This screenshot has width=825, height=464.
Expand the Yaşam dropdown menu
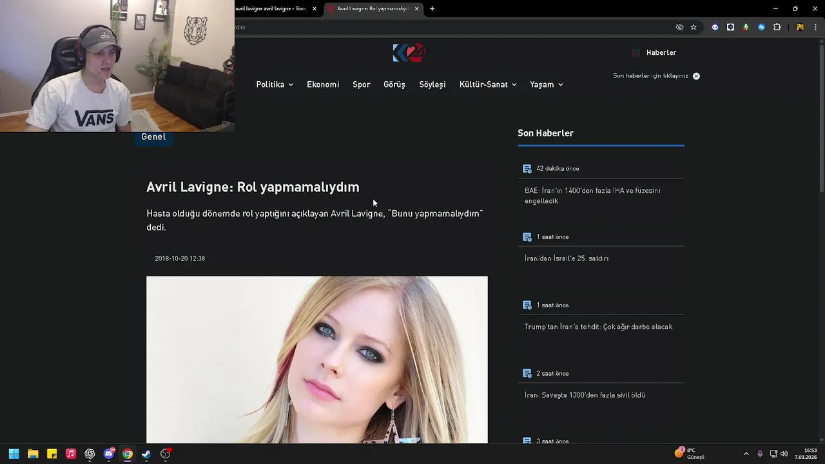[547, 84]
